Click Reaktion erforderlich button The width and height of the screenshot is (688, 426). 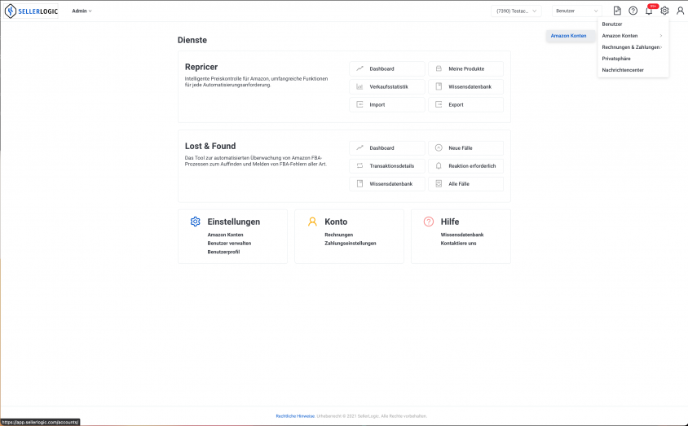tap(466, 165)
